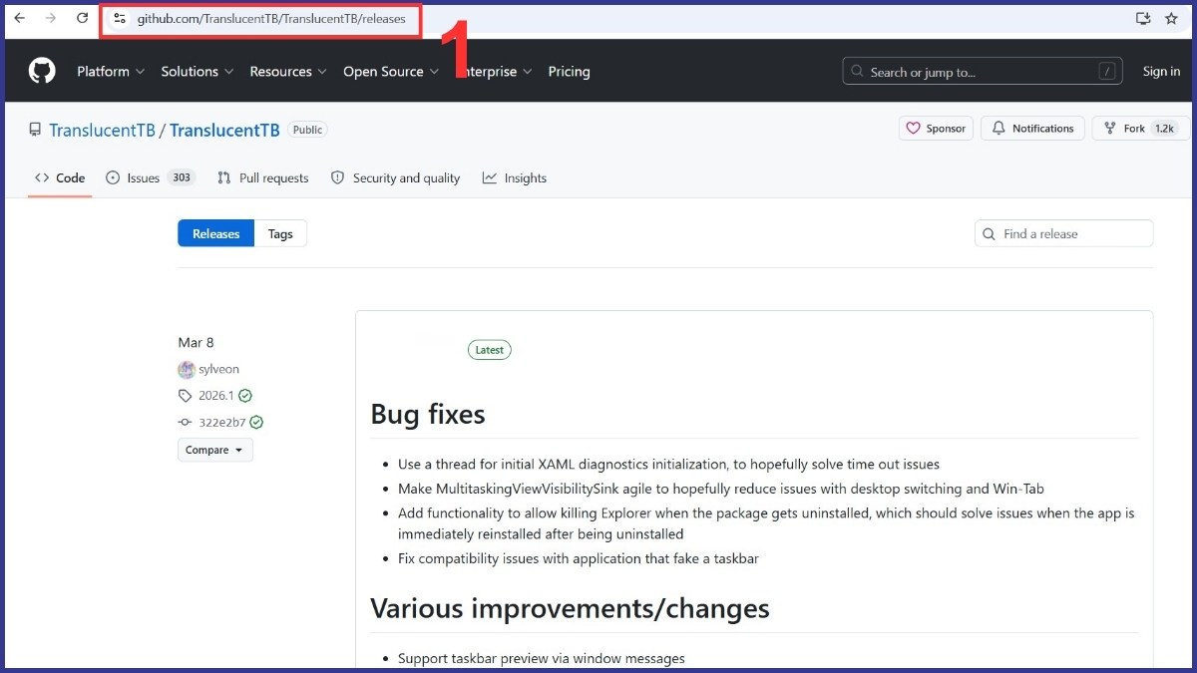Click the "Support taskbar preview" bullet text

point(542,658)
